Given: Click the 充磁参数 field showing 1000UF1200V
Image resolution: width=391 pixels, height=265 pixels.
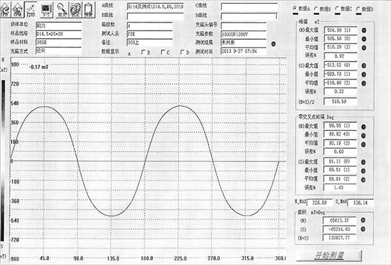Looking at the screenshot, I should [x=244, y=31].
